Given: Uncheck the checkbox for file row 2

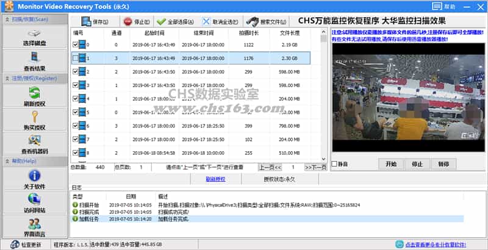Looking at the screenshot, I should [75, 71].
